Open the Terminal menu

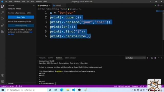tap(39, 2)
